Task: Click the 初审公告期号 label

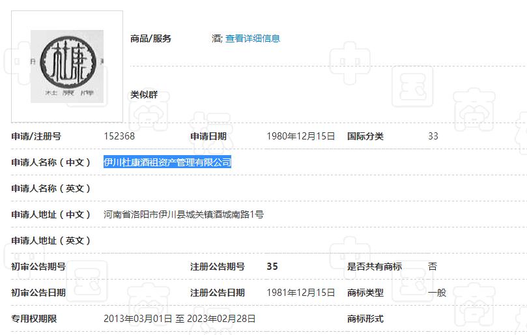Action: point(38,267)
